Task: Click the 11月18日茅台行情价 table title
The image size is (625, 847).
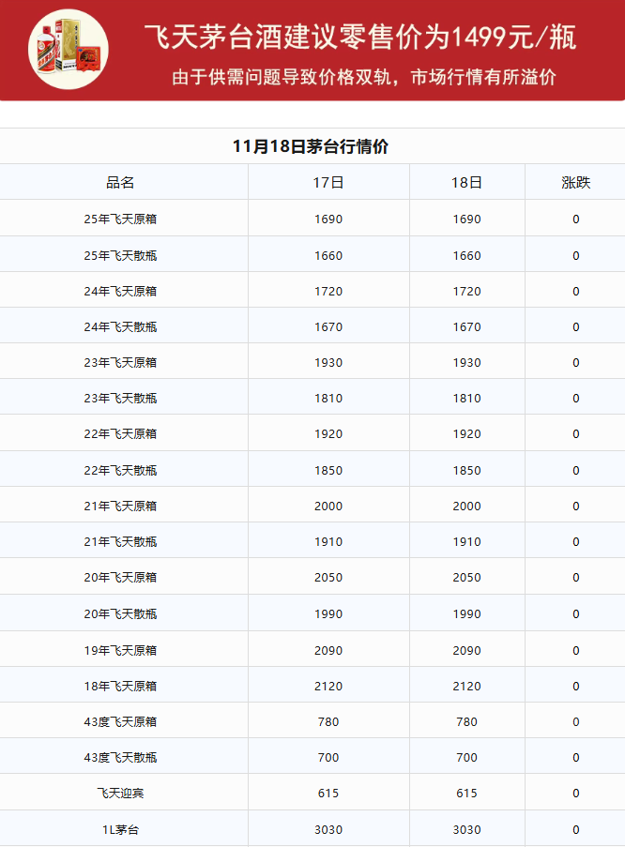Action: 311,146
